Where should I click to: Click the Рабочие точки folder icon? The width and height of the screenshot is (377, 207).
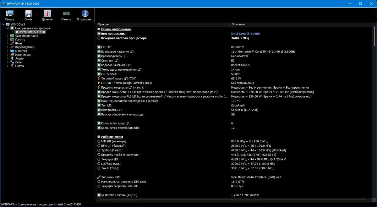tap(99, 137)
